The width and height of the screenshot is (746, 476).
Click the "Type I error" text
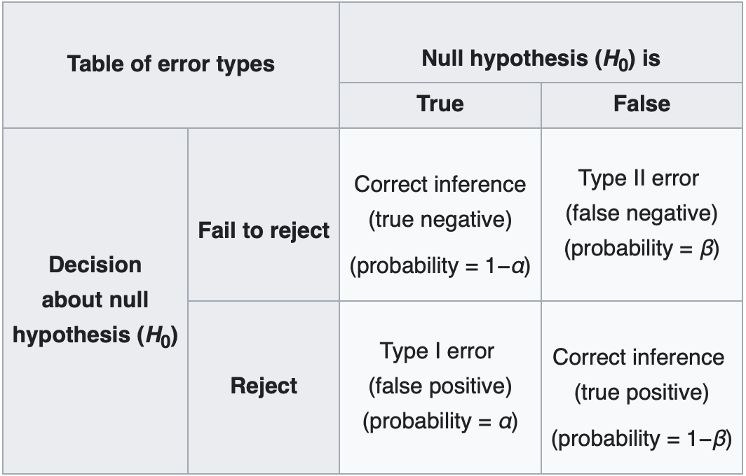tap(437, 350)
